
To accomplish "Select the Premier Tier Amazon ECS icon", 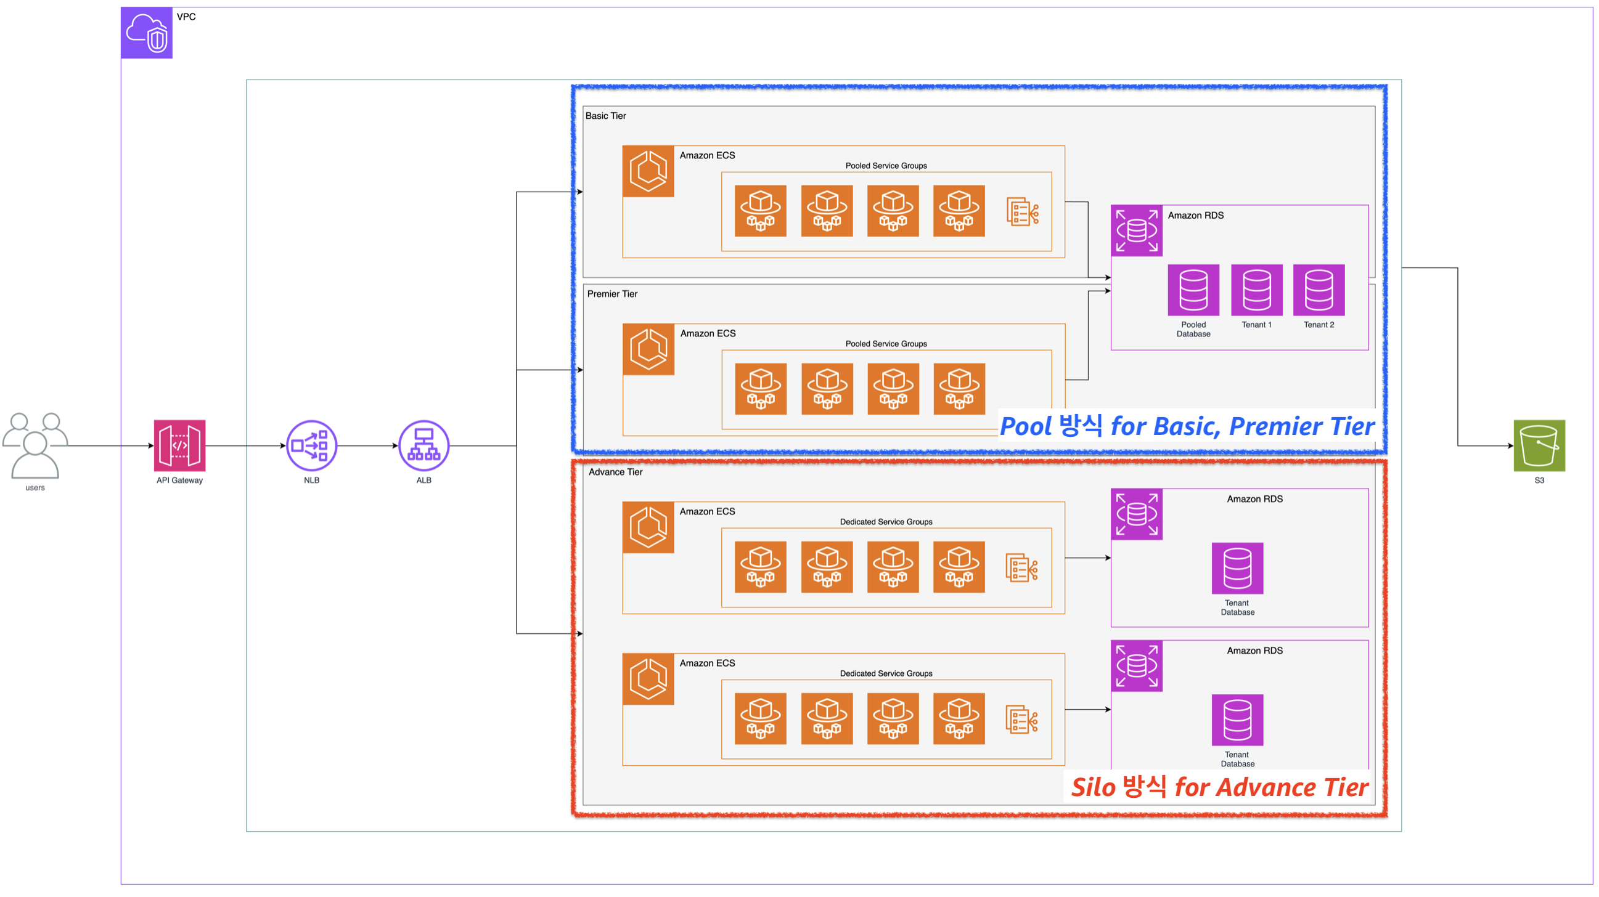I will coord(648,349).
